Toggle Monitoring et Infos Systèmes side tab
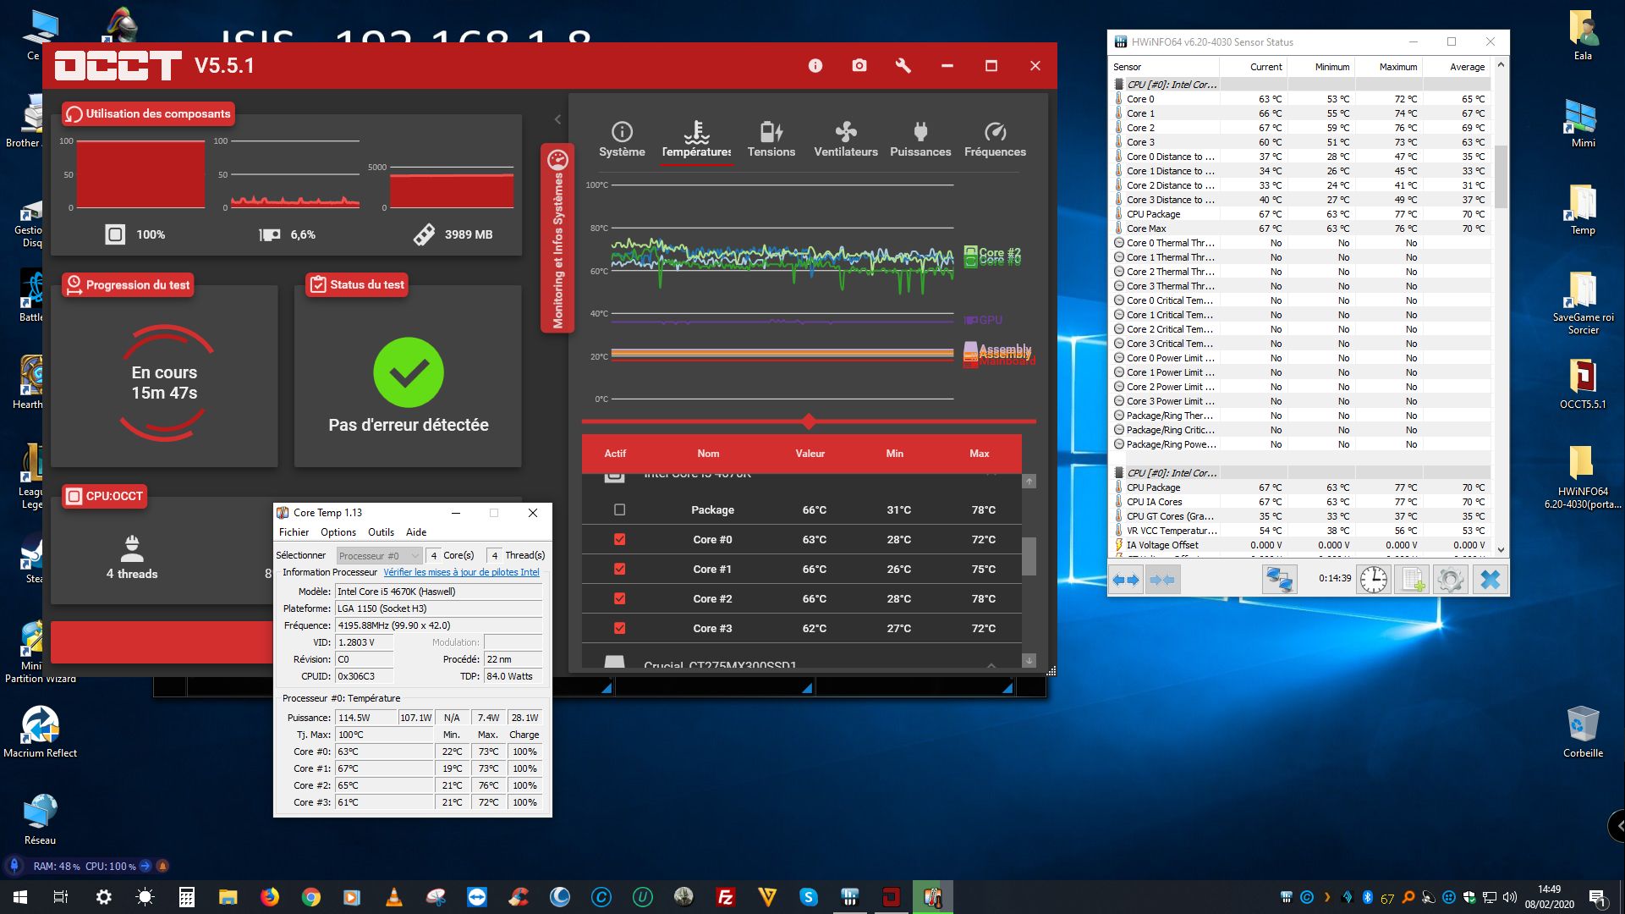 point(557,239)
